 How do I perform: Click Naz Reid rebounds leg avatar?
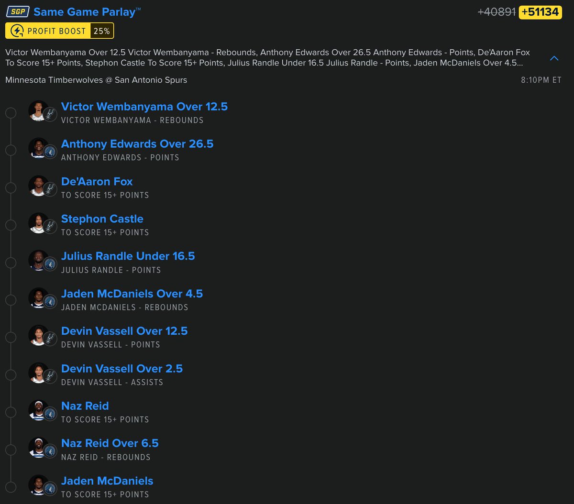[x=38, y=448]
